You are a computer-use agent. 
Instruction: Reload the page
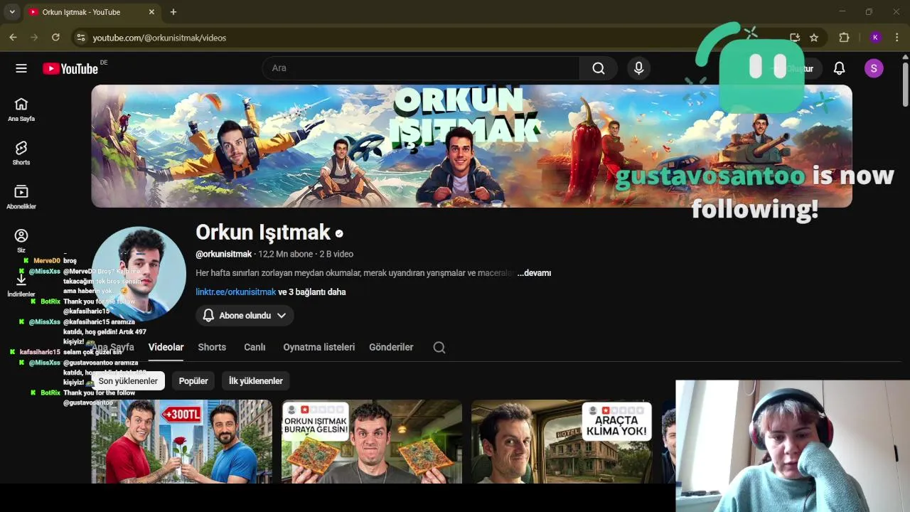[x=55, y=38]
